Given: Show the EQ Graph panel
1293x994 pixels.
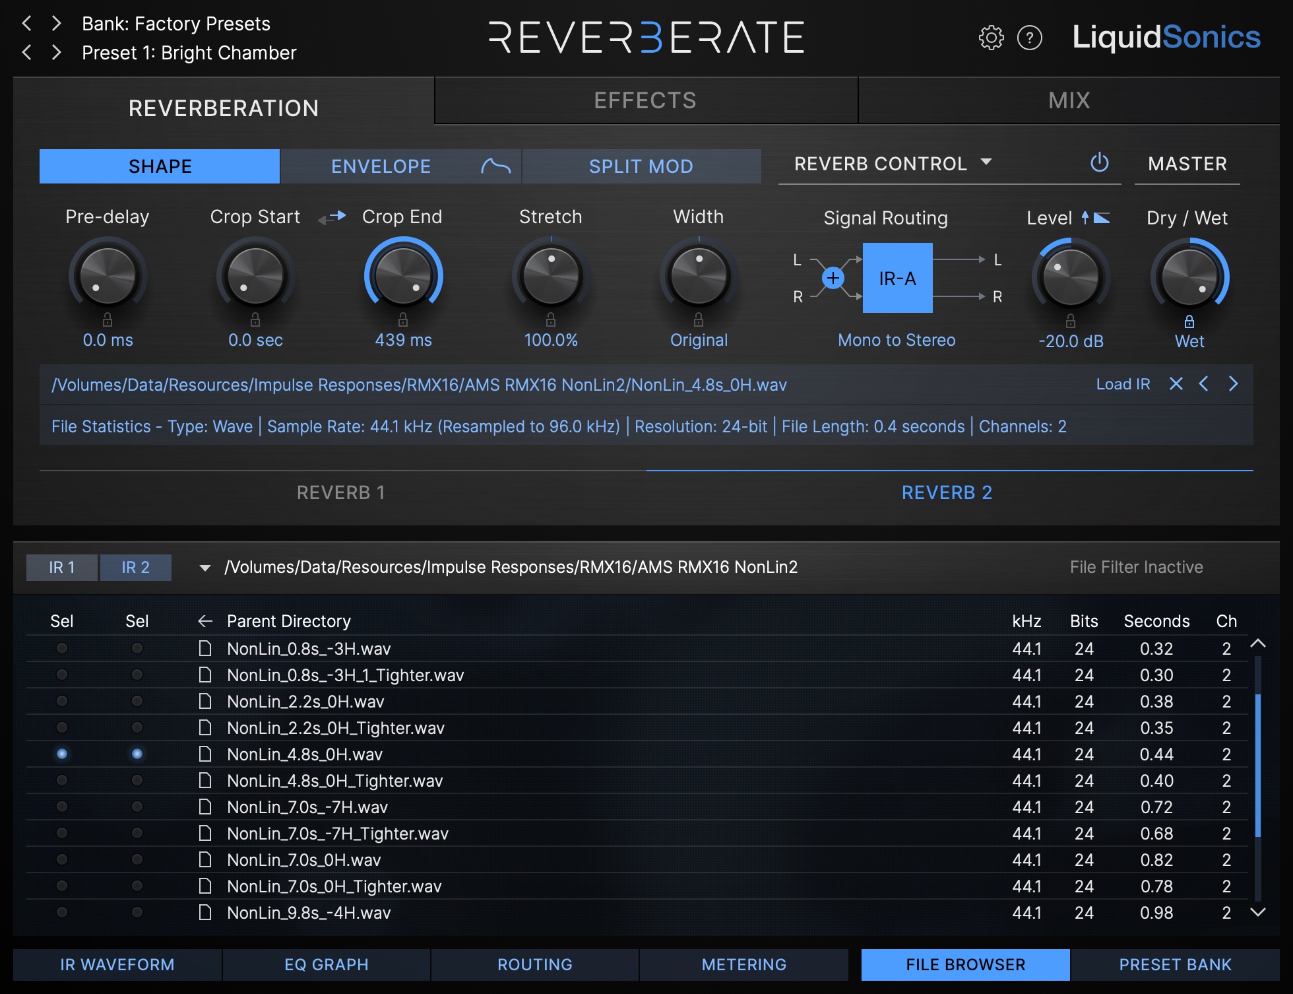Looking at the screenshot, I should pos(327,964).
